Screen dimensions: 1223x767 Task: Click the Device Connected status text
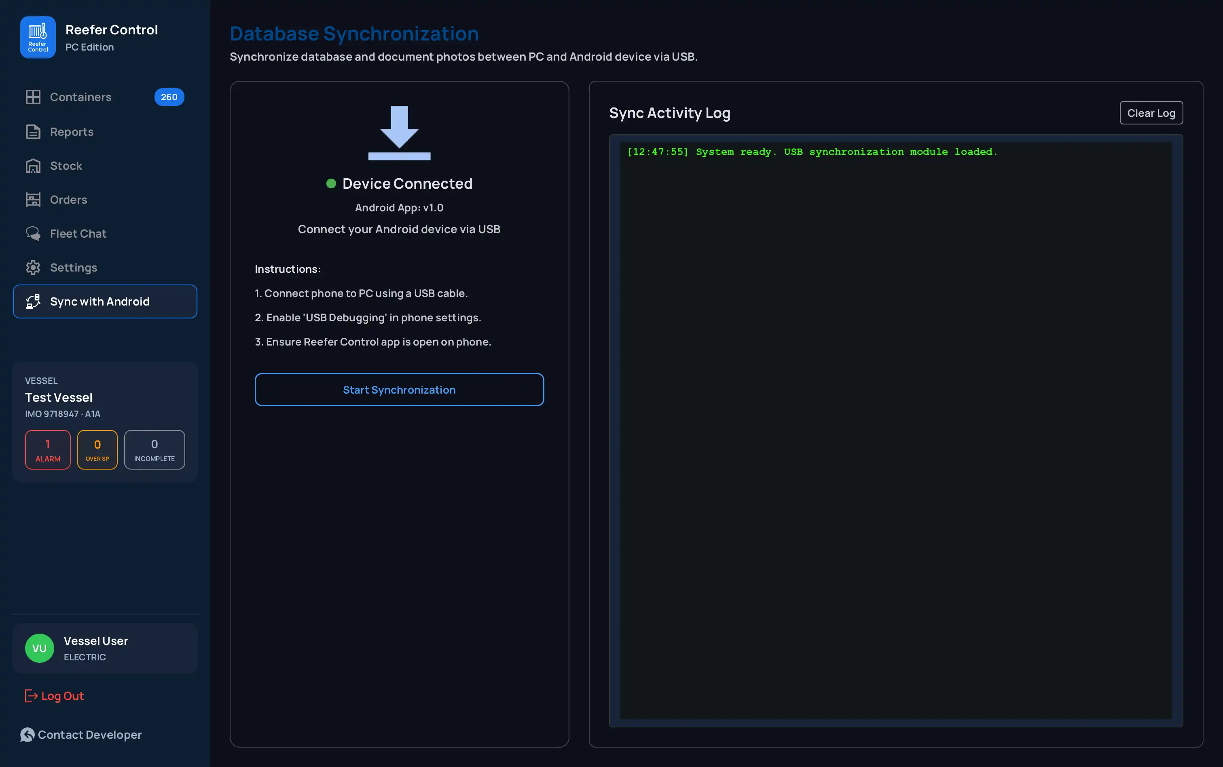point(407,183)
